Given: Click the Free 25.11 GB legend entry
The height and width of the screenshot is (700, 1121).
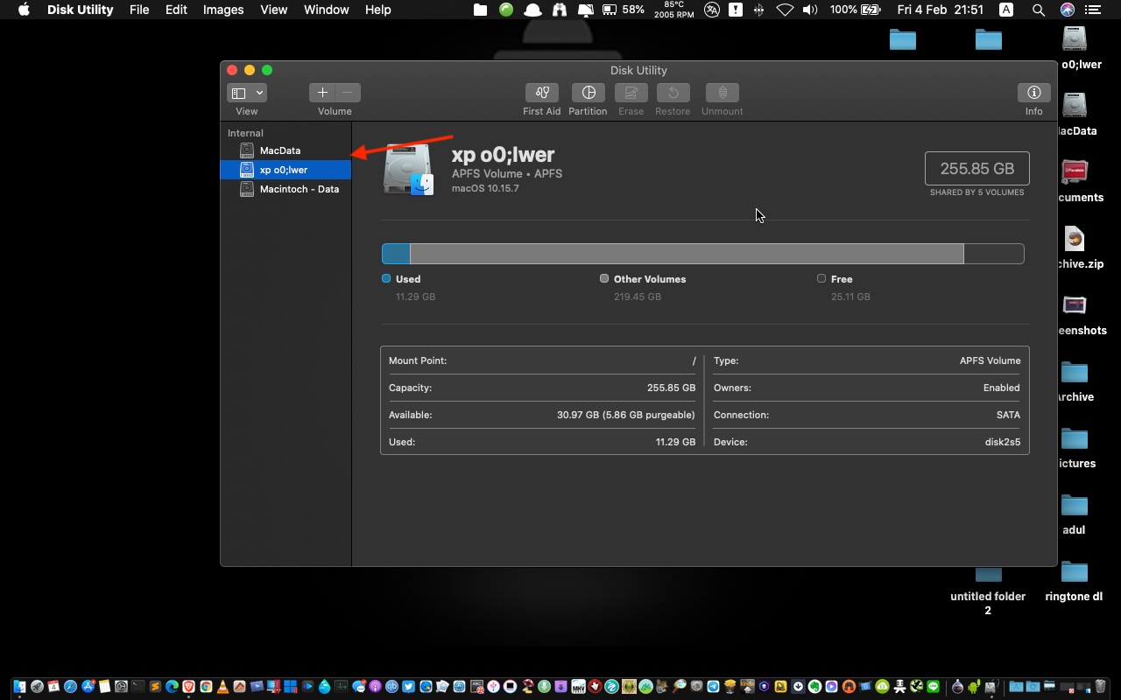Looking at the screenshot, I should 843,288.
